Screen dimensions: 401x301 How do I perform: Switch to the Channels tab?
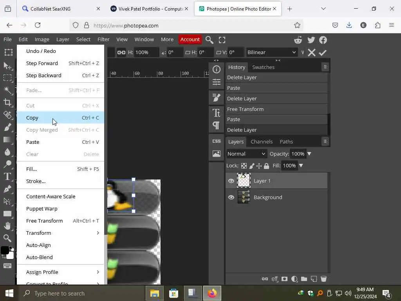(261, 141)
